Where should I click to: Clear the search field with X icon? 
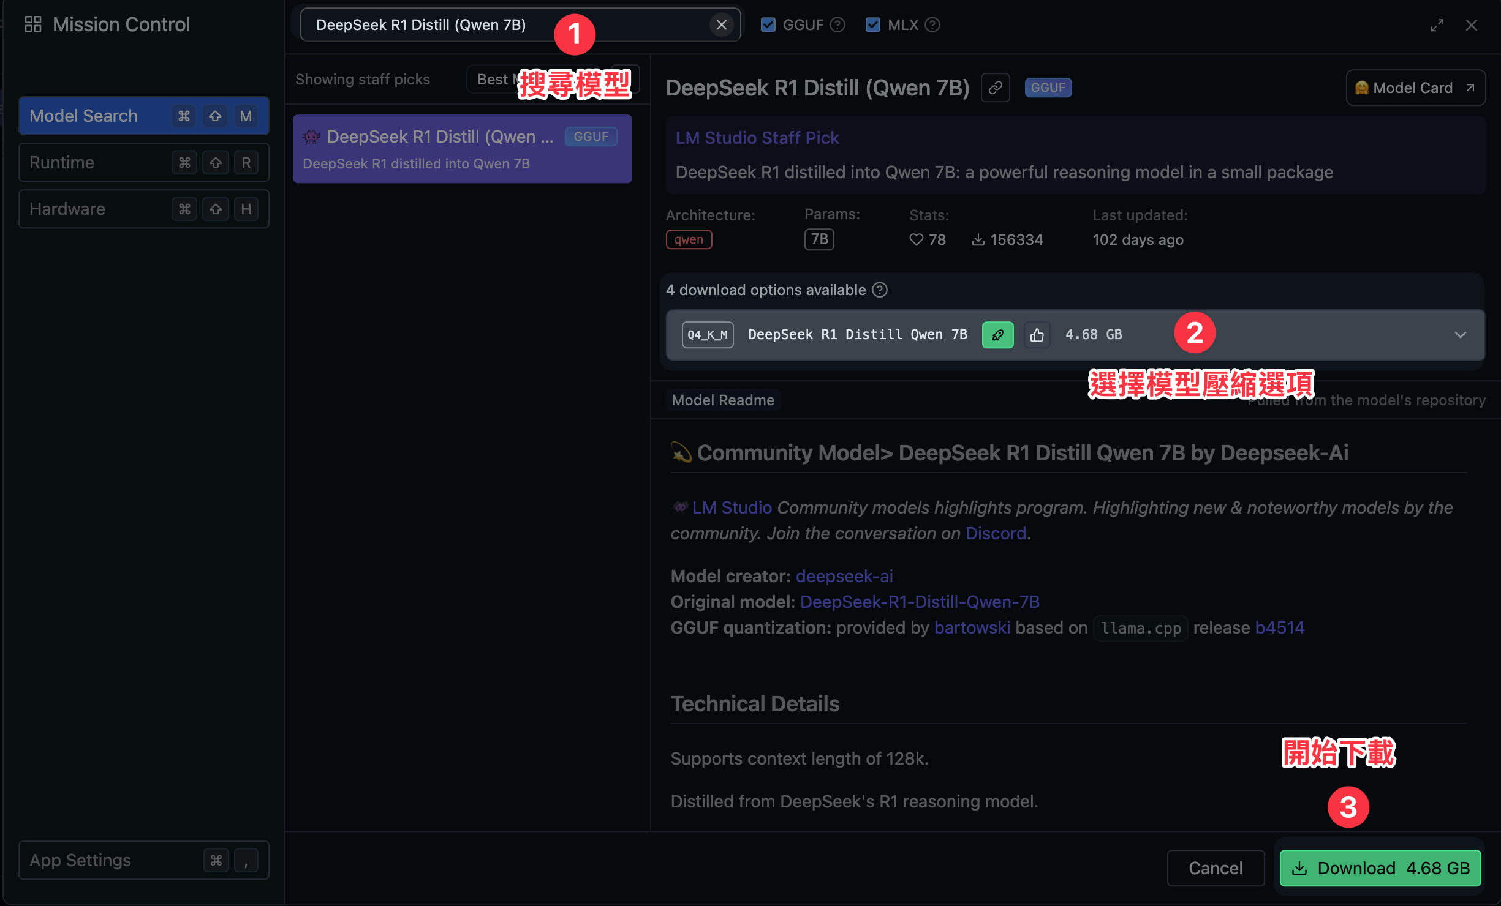point(721,25)
